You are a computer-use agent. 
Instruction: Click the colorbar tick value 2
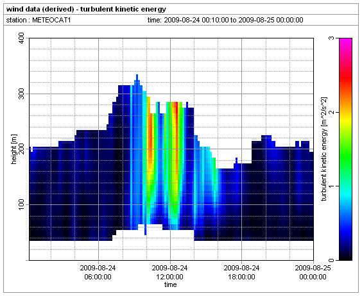pyautogui.click(x=332, y=112)
